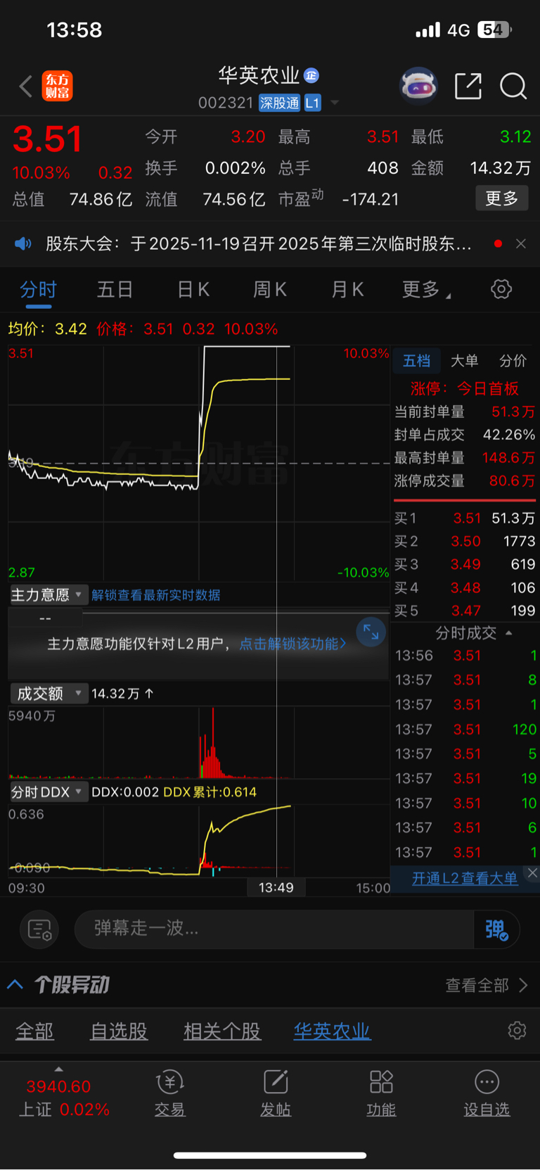Select the 分价 tab
This screenshot has height=1170, width=540.
coord(513,361)
